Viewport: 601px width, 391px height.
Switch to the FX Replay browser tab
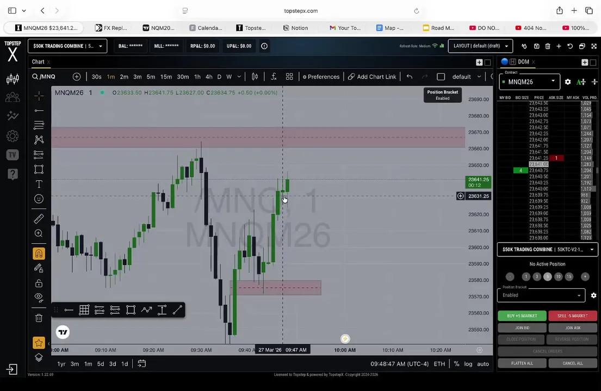[x=111, y=28]
